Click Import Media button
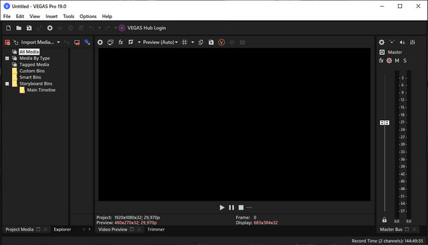The height and width of the screenshot is (245, 428). pos(37,42)
